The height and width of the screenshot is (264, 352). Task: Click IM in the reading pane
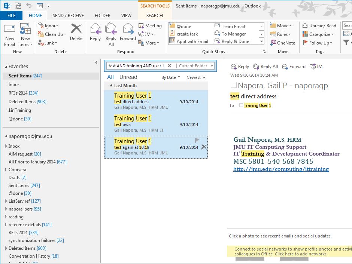click(x=316, y=67)
